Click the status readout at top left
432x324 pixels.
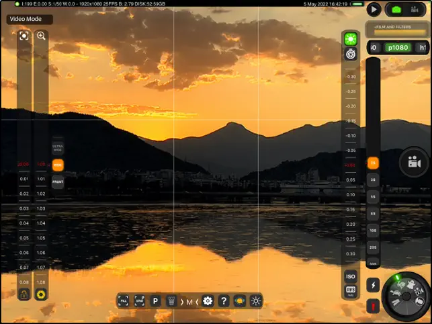93,4
